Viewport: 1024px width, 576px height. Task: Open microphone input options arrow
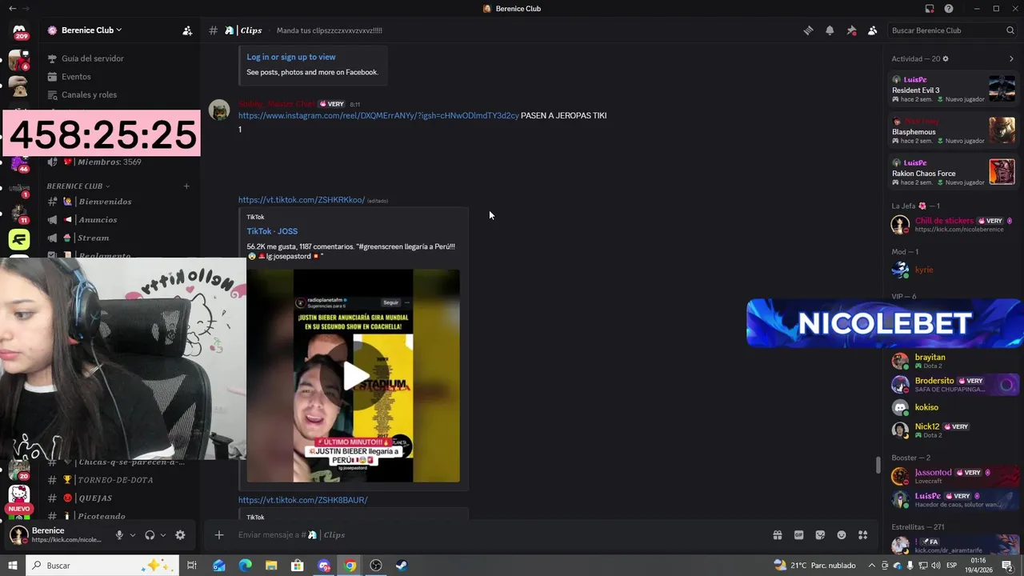pos(133,535)
